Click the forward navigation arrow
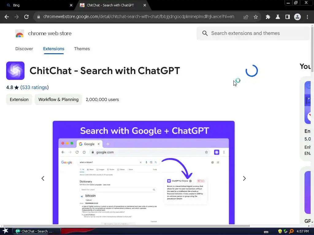 click(17, 17)
